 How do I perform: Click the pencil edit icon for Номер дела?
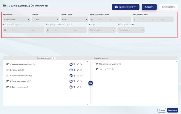[78, 70]
